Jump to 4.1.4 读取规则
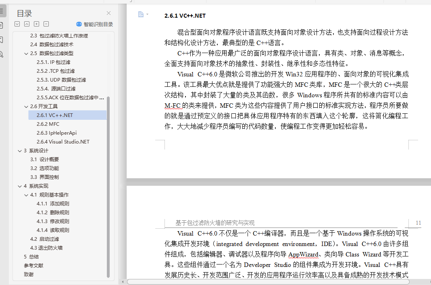Screen dimensions: 431x285 [53, 230]
